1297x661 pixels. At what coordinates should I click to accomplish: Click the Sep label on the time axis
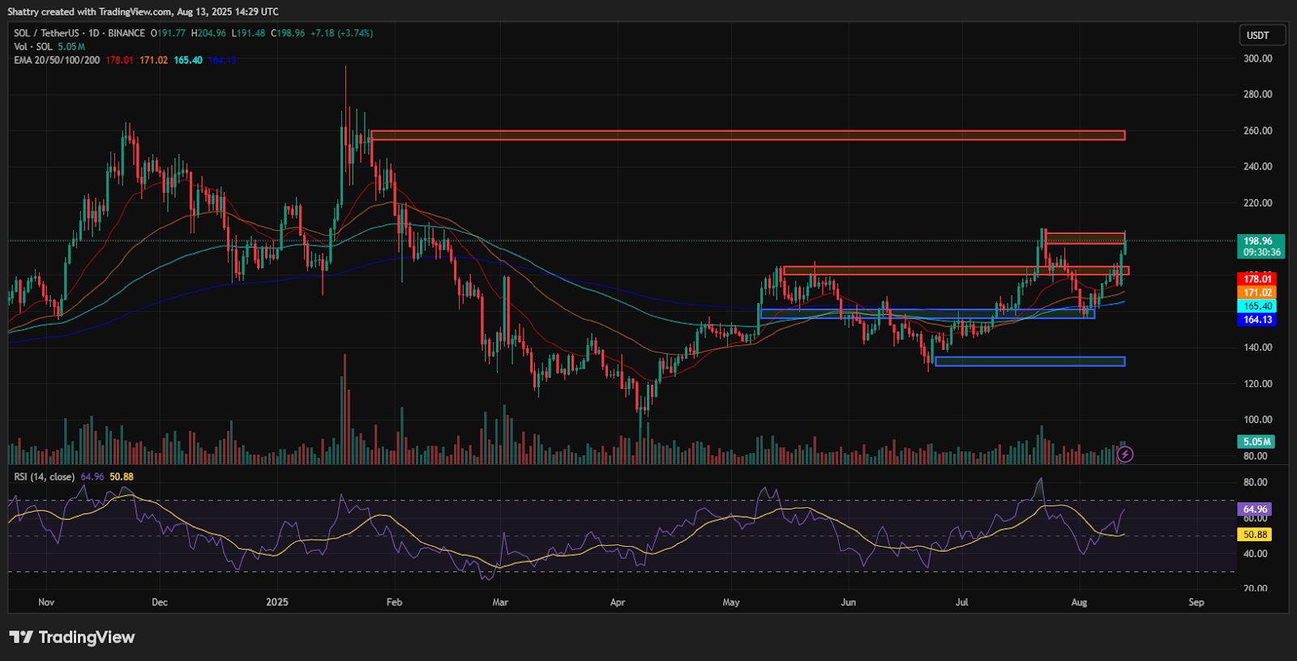pos(1196,602)
